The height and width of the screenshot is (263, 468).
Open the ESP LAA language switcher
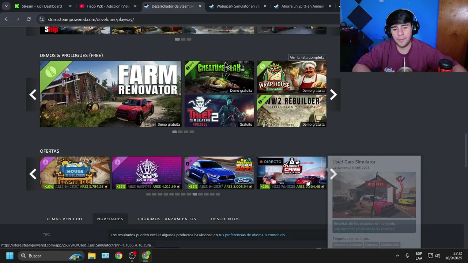[419, 256]
